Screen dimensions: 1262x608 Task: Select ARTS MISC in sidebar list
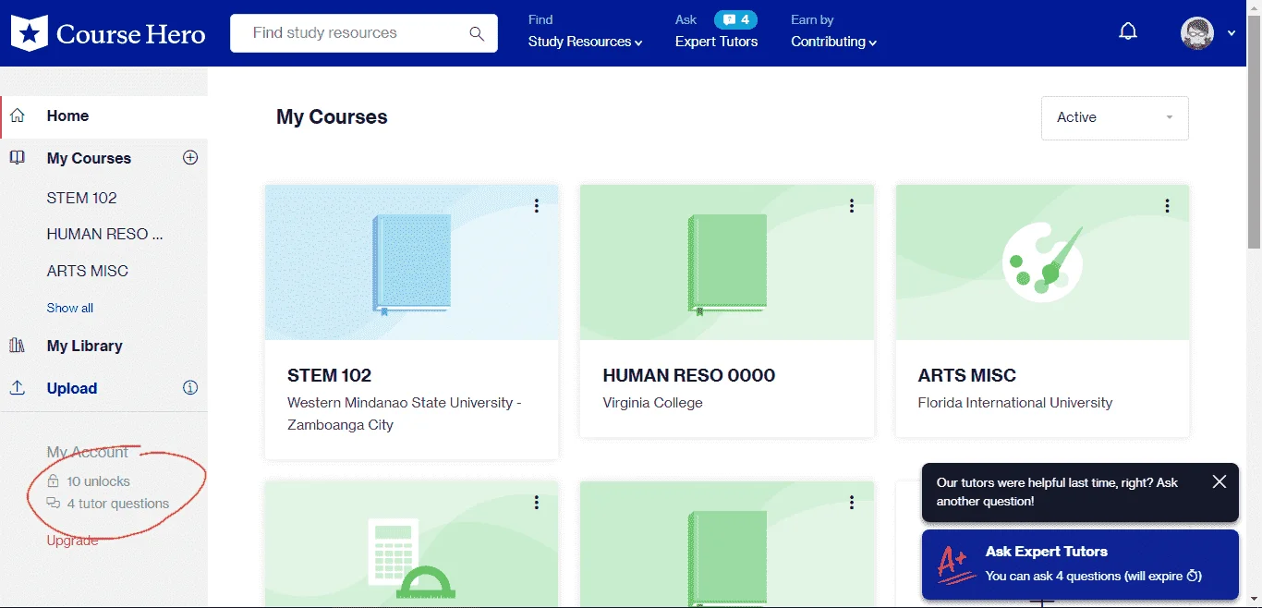pos(88,271)
